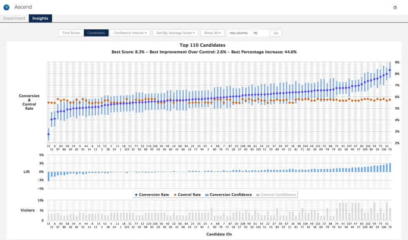Viewport: 408px width, 240px height.
Task: Expand the Show: All dropdown
Action: pyautogui.click(x=212, y=33)
